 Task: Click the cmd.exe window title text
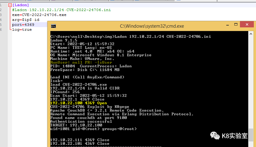[x=152, y=26]
